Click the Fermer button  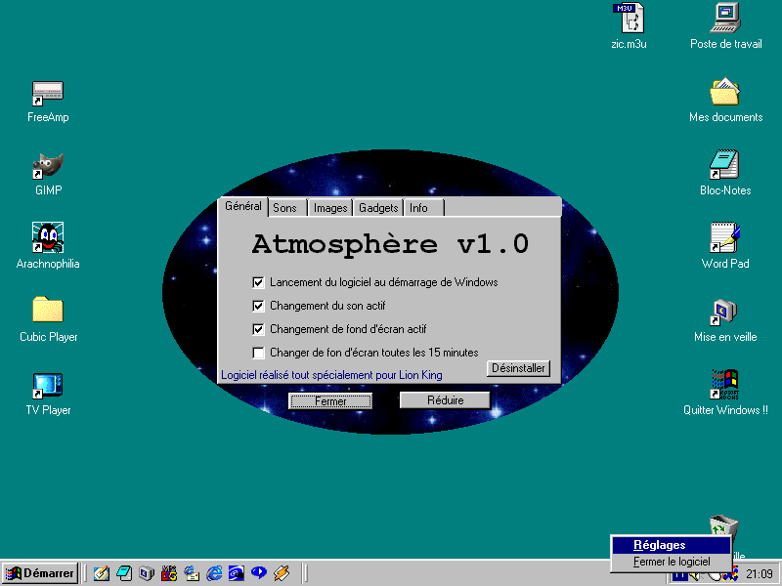[x=330, y=401]
